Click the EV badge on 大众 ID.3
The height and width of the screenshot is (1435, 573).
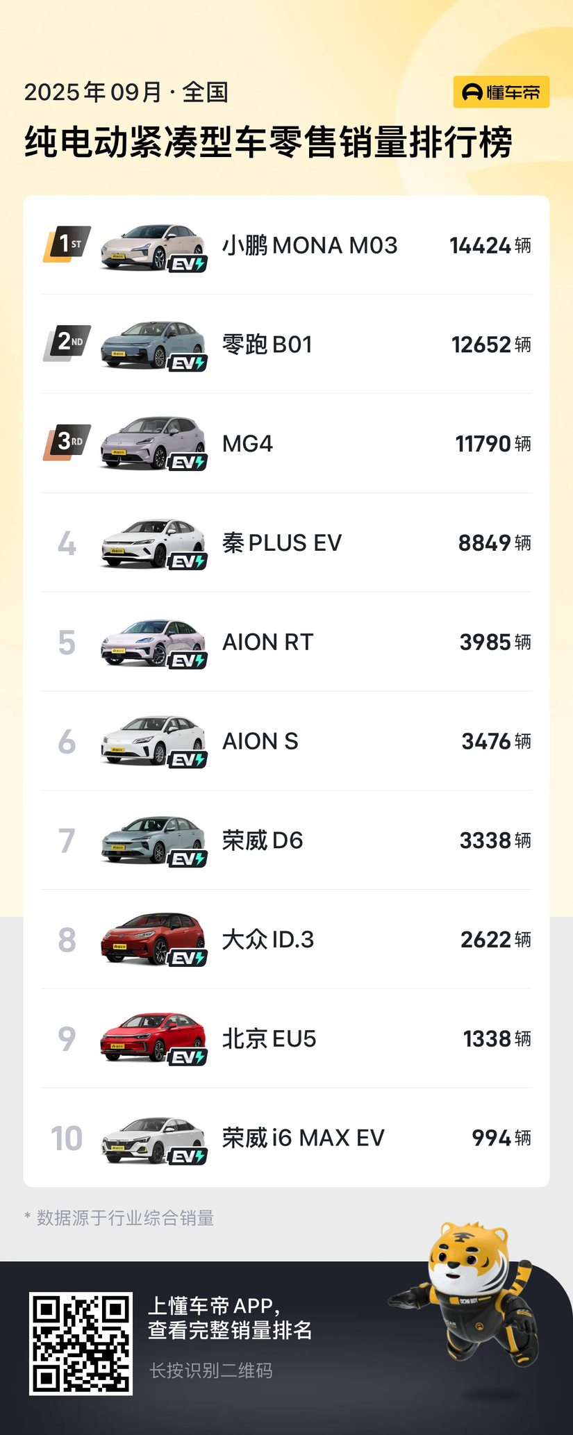pyautogui.click(x=188, y=959)
